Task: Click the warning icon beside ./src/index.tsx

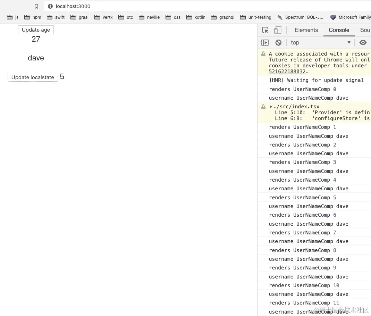Action: pyautogui.click(x=263, y=107)
